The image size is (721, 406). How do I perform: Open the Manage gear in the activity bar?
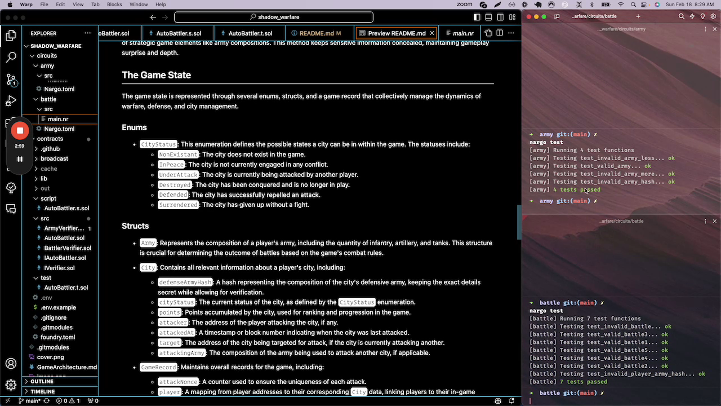pyautogui.click(x=11, y=385)
